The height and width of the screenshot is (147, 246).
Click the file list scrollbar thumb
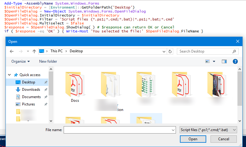240,89
